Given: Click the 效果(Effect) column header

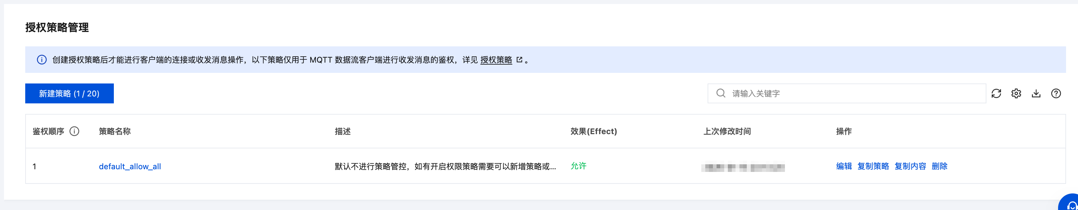Looking at the screenshot, I should pos(593,131).
